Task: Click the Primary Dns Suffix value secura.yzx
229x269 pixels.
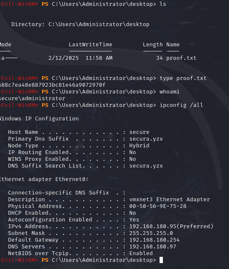Action: 146,139
